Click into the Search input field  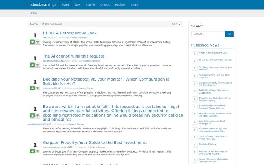(208, 34)
